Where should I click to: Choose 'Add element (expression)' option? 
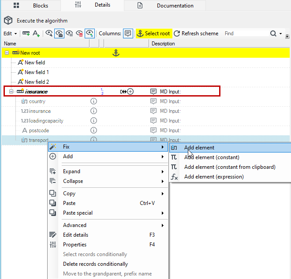230,177
